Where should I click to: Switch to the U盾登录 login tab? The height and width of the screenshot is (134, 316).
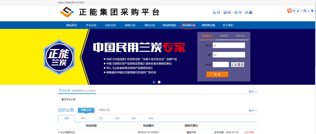224,36
